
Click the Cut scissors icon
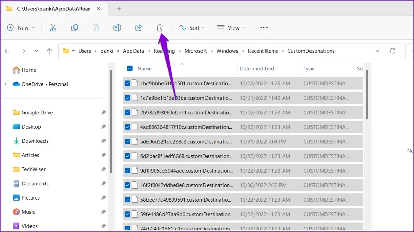click(x=53, y=28)
